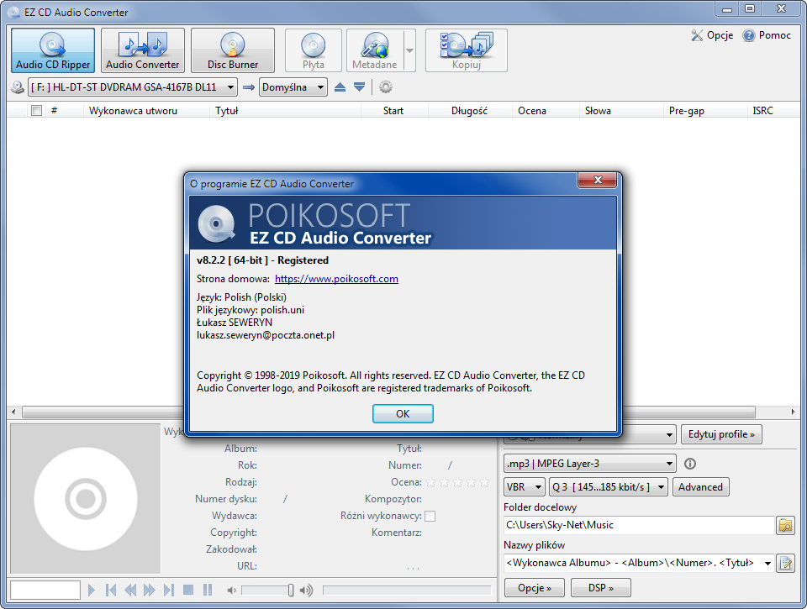The height and width of the screenshot is (609, 807).
Task: Click the fast forward button
Action: (150, 590)
